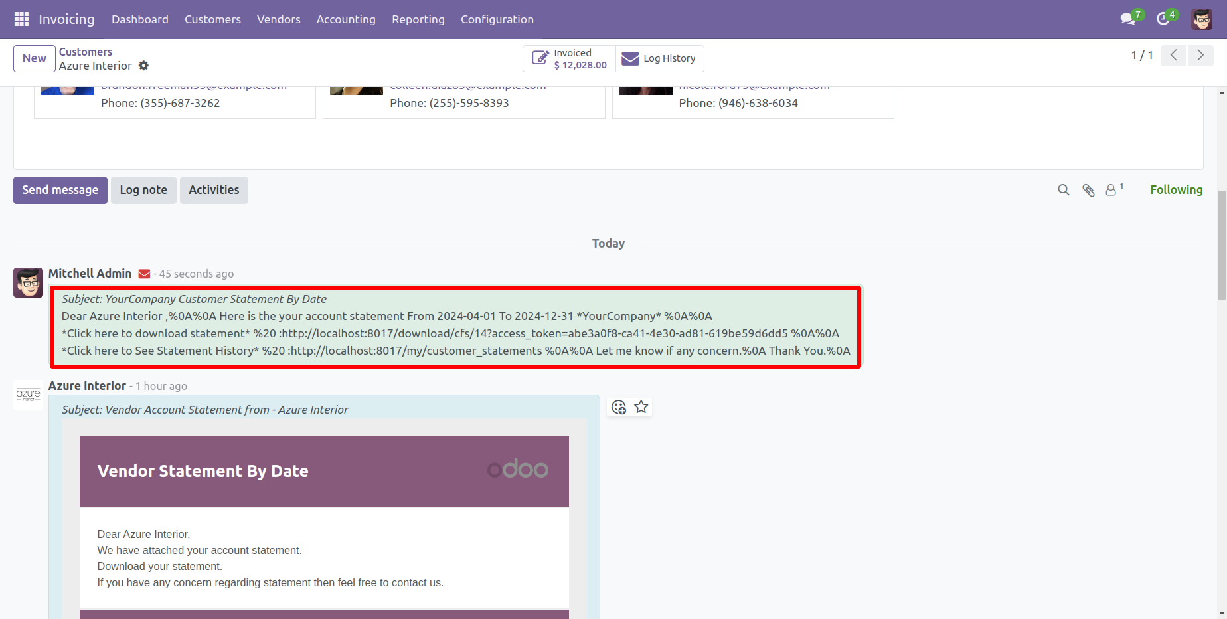
Task: Click phone number (255)-595-8393
Action: 469,103
